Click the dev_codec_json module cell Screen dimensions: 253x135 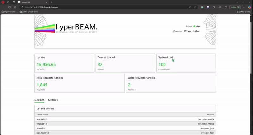(x=207, y=128)
